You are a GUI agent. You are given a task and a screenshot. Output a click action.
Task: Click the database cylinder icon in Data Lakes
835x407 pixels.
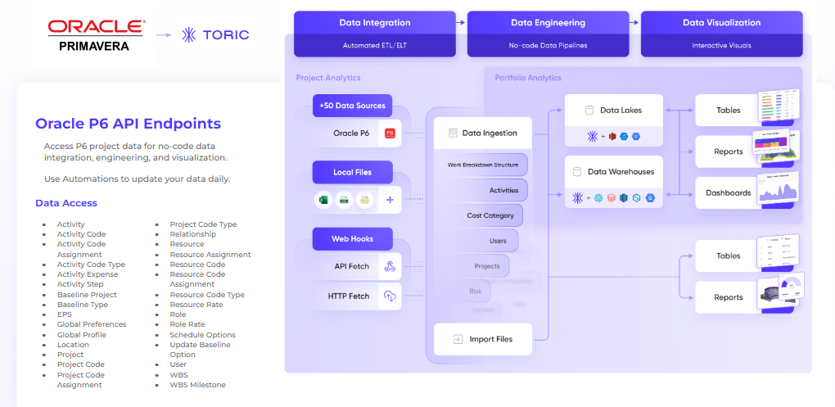pyautogui.click(x=589, y=111)
